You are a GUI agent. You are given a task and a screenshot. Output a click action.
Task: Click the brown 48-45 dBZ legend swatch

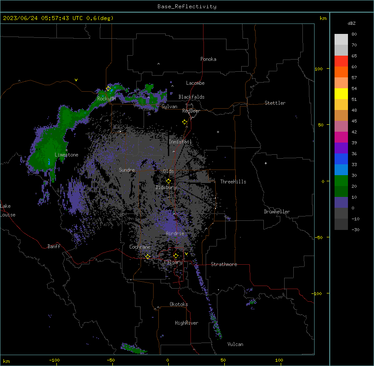tap(341, 116)
